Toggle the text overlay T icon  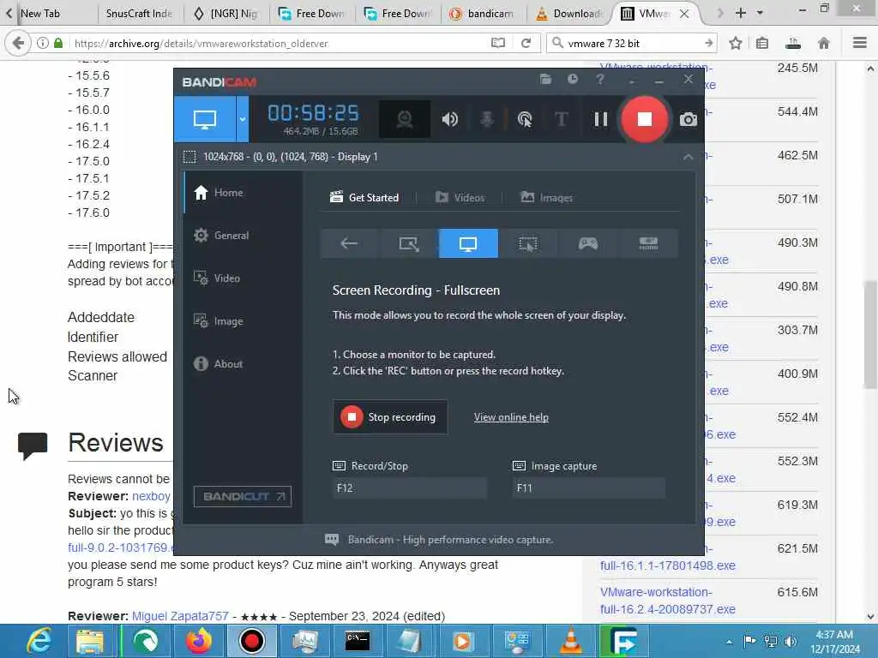[561, 118]
